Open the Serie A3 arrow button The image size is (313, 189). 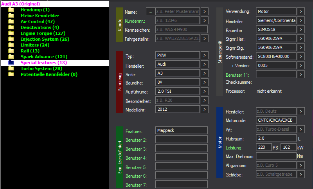tap(205, 73)
